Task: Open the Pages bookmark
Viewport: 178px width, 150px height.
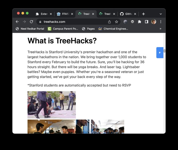Action: [88, 29]
